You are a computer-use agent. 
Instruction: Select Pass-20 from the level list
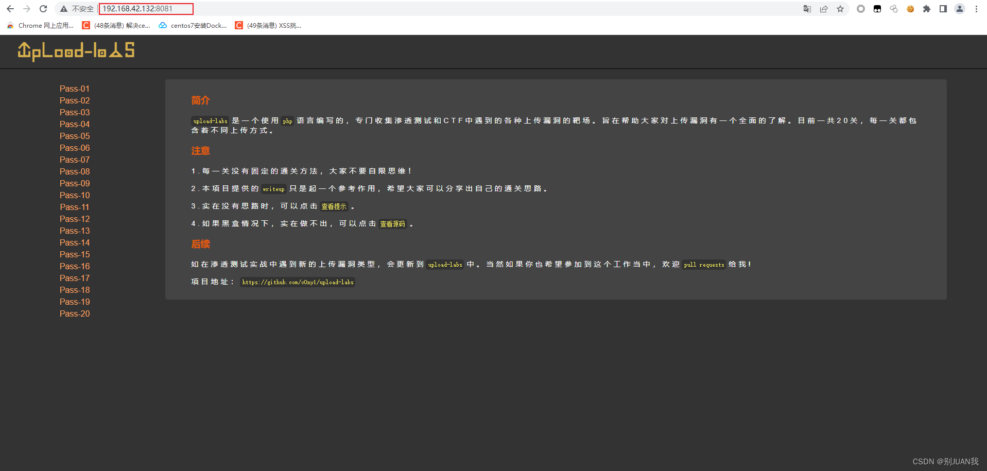click(x=74, y=313)
